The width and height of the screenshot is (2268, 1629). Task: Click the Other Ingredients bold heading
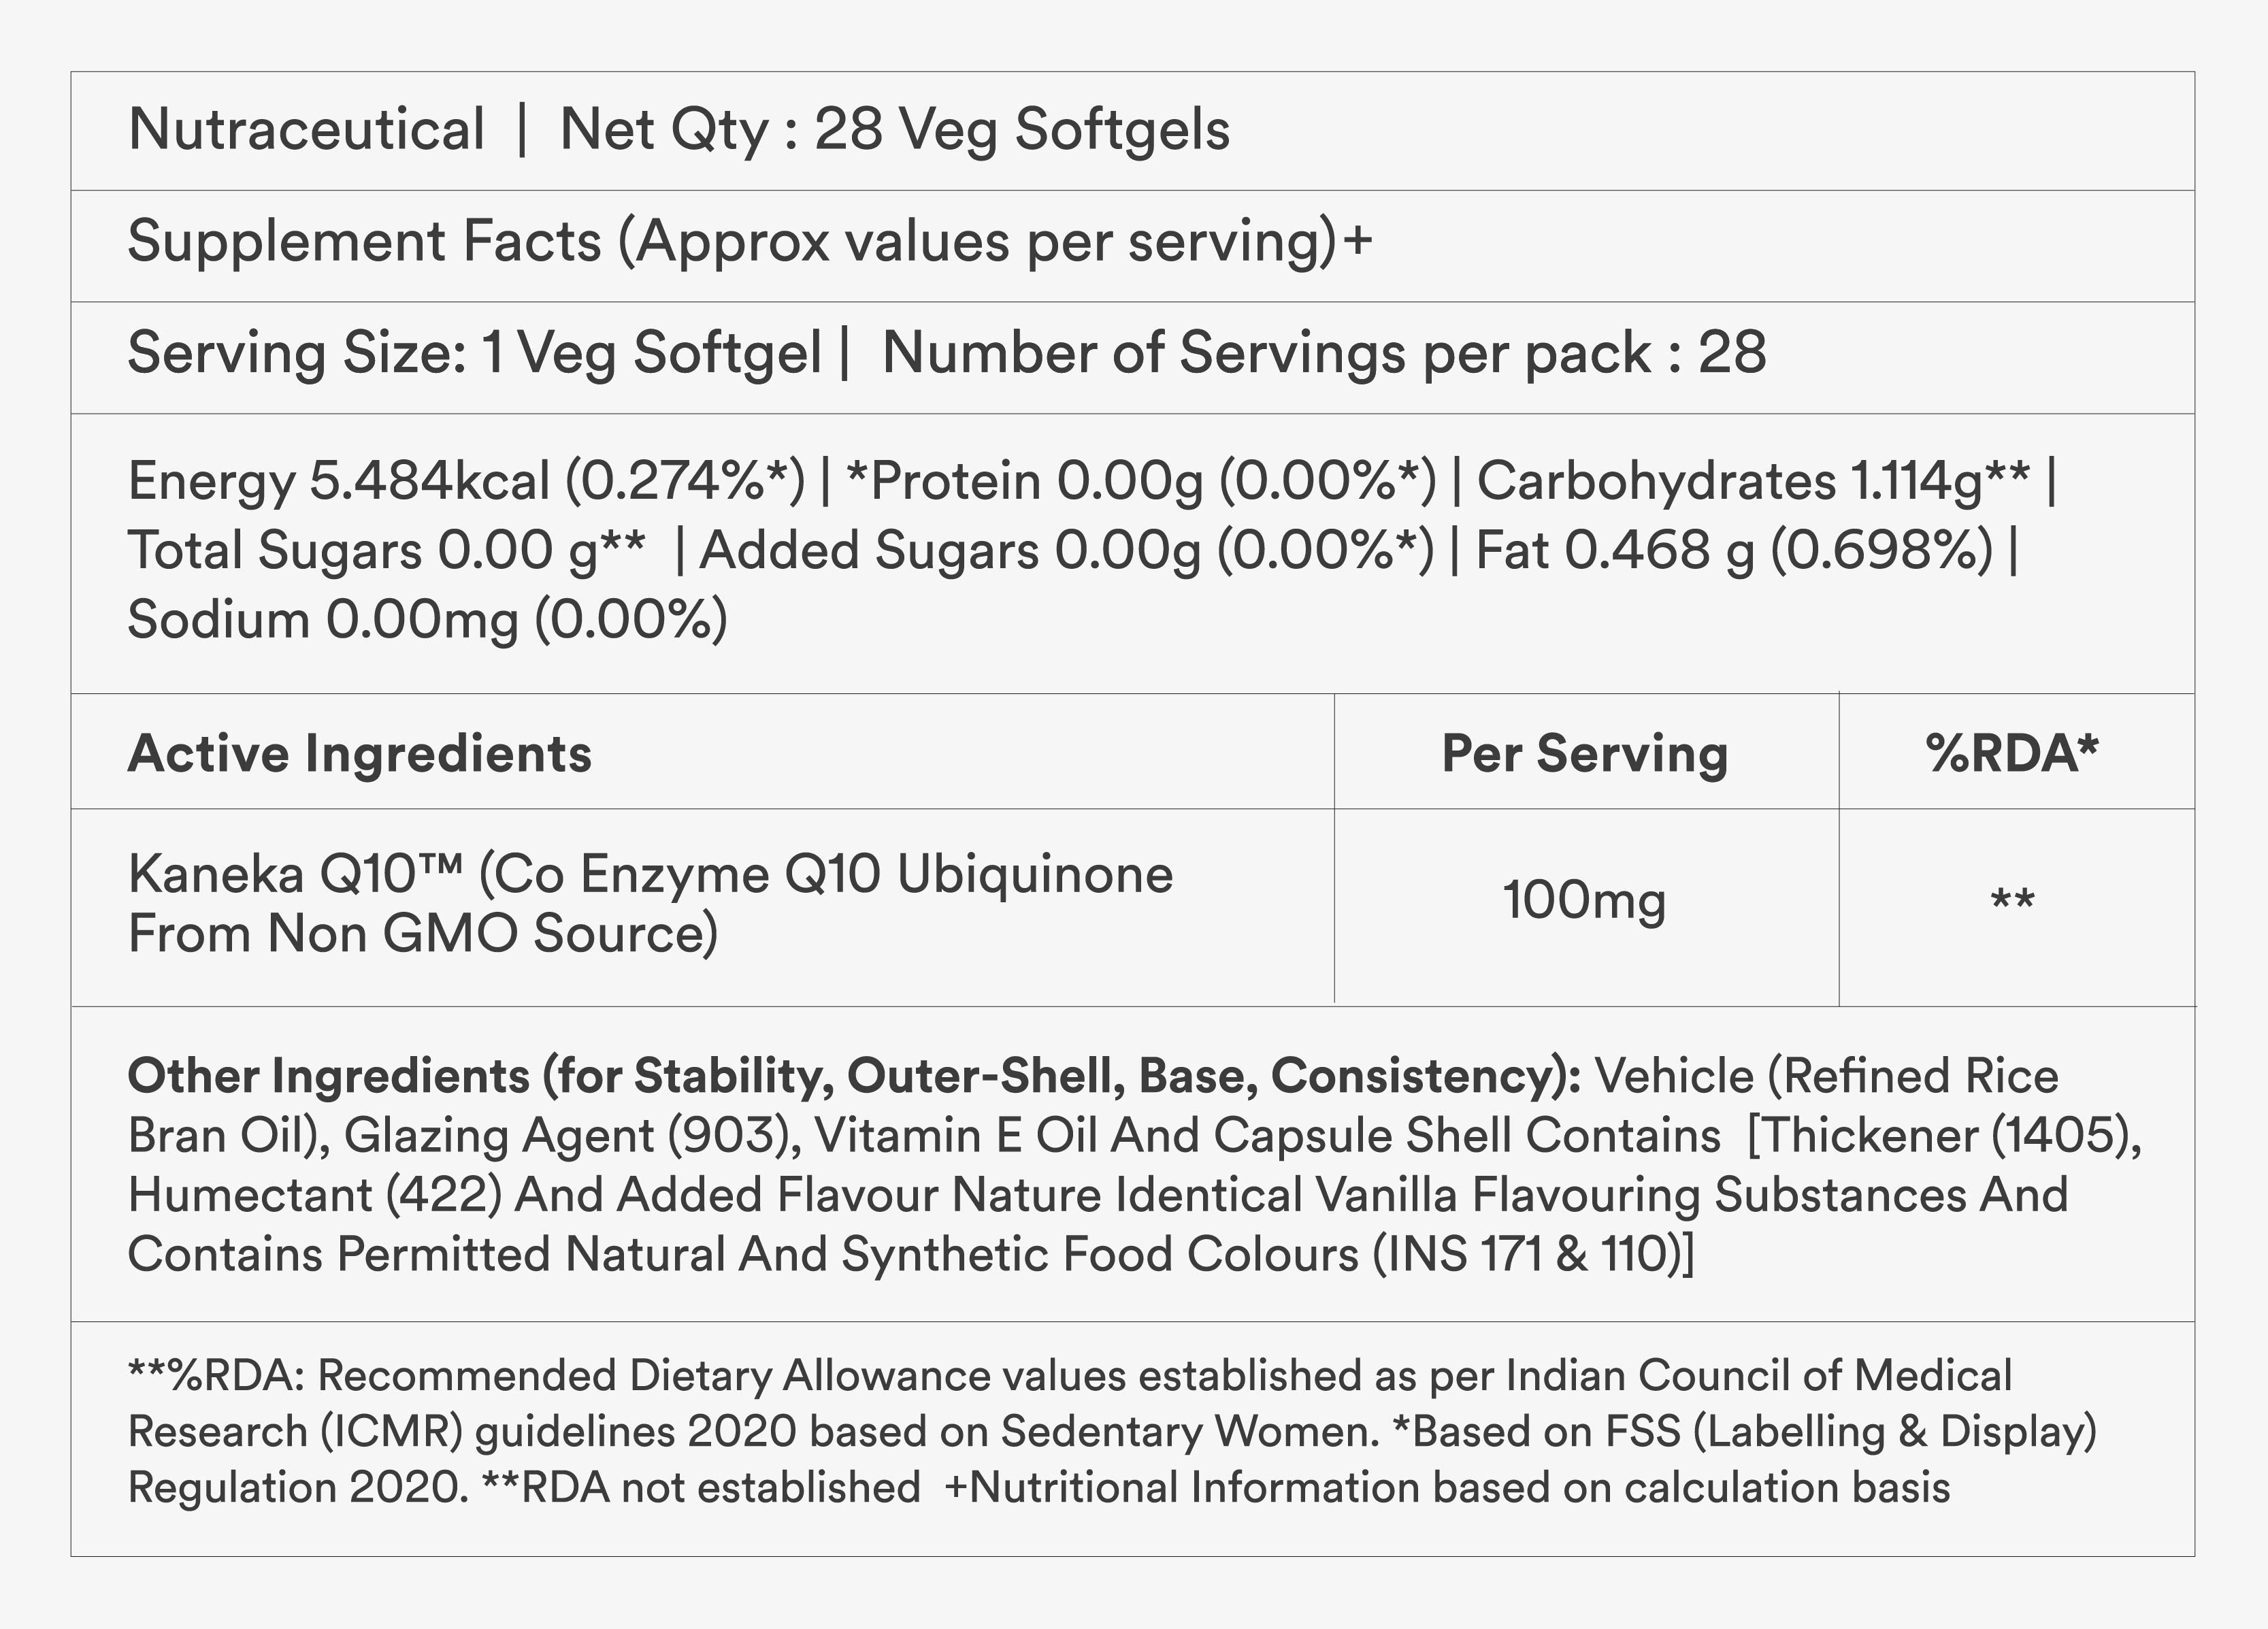coord(854,1077)
